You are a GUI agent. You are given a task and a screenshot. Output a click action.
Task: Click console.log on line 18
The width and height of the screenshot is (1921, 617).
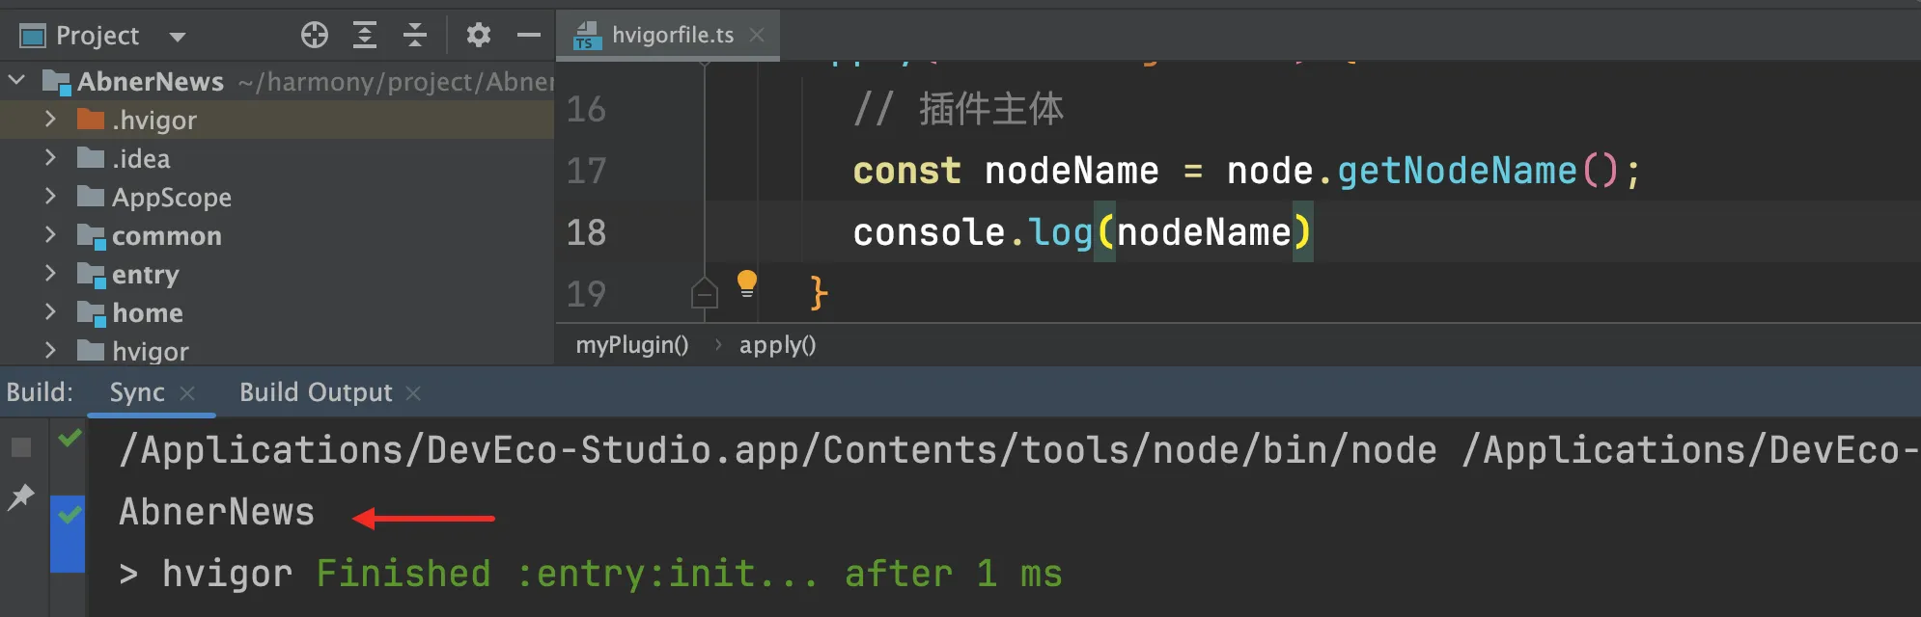click(x=973, y=232)
